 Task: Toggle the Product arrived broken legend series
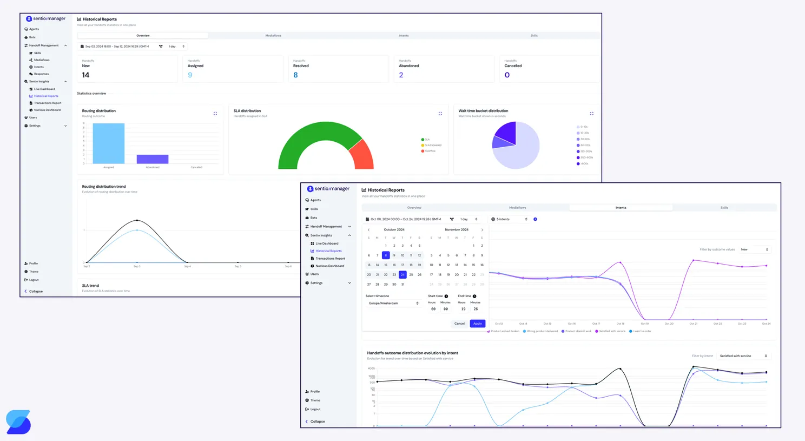(x=503, y=331)
